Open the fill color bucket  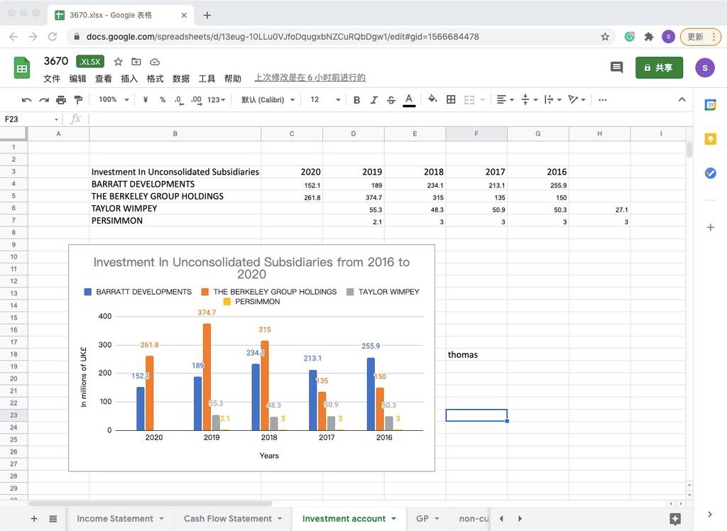coord(432,99)
